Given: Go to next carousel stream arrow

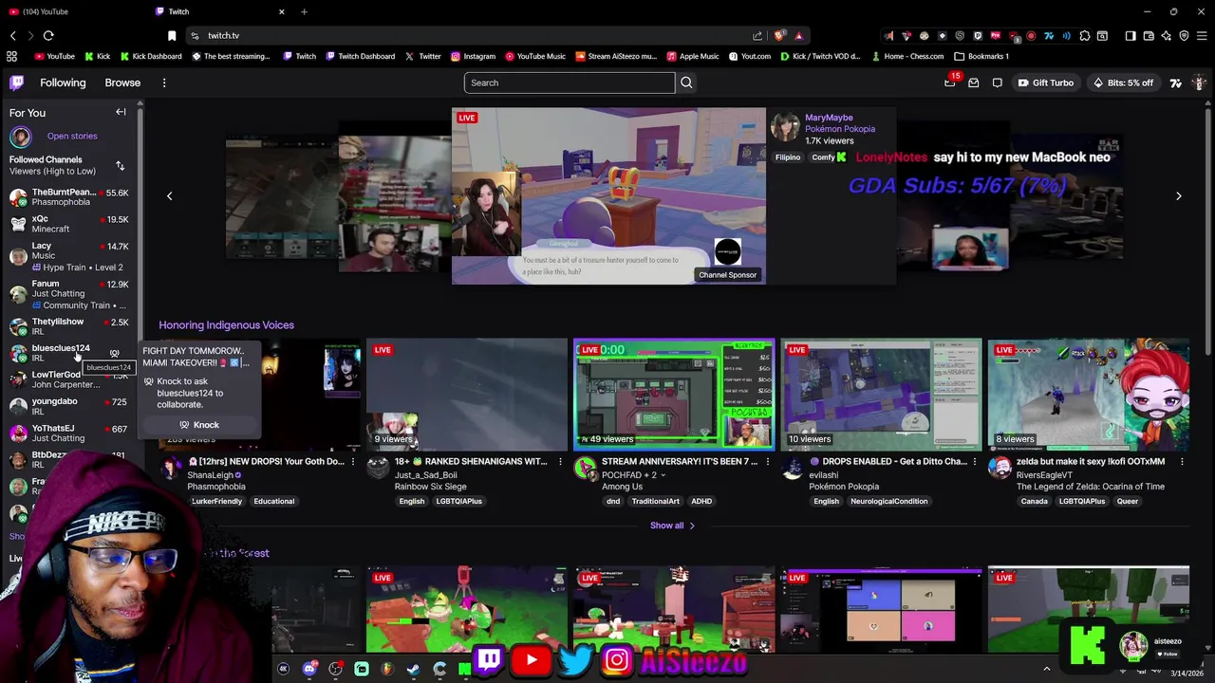Looking at the screenshot, I should (x=1178, y=196).
